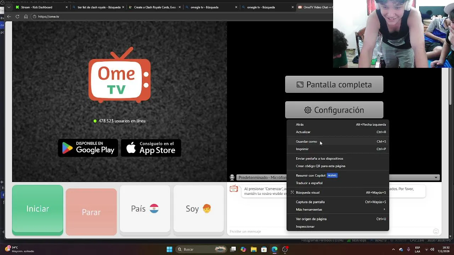
Task: Click the OmeTV avatar in the chat message
Action: (234, 189)
